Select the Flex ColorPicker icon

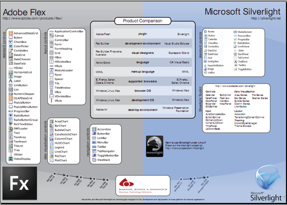click(11, 46)
